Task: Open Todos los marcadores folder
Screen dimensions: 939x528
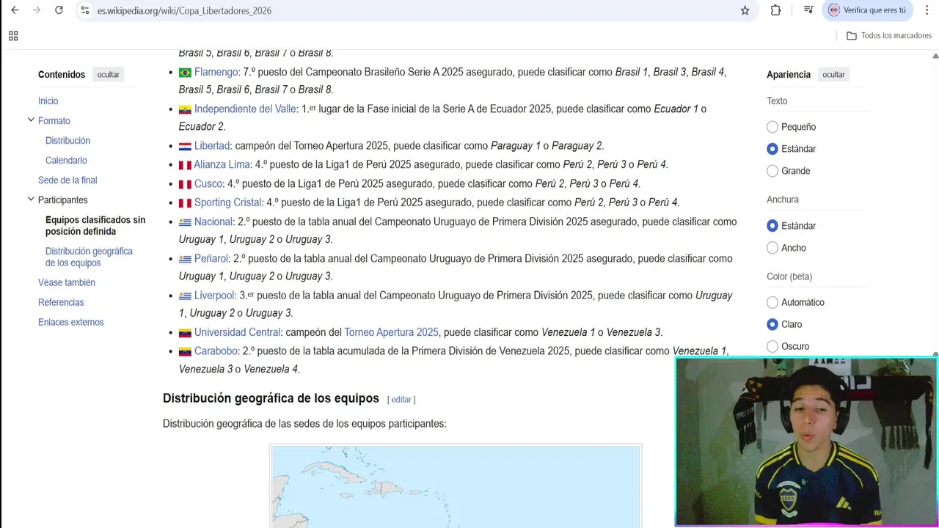Action: pyautogui.click(x=888, y=35)
